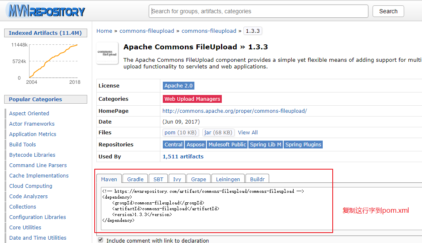Switch to the SBT tab
This screenshot has width=422, height=243.
coord(158,179)
